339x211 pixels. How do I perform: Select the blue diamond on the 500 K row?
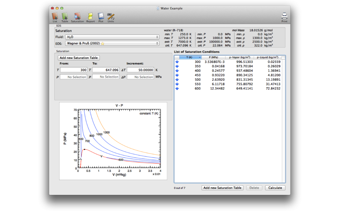tap(177, 79)
